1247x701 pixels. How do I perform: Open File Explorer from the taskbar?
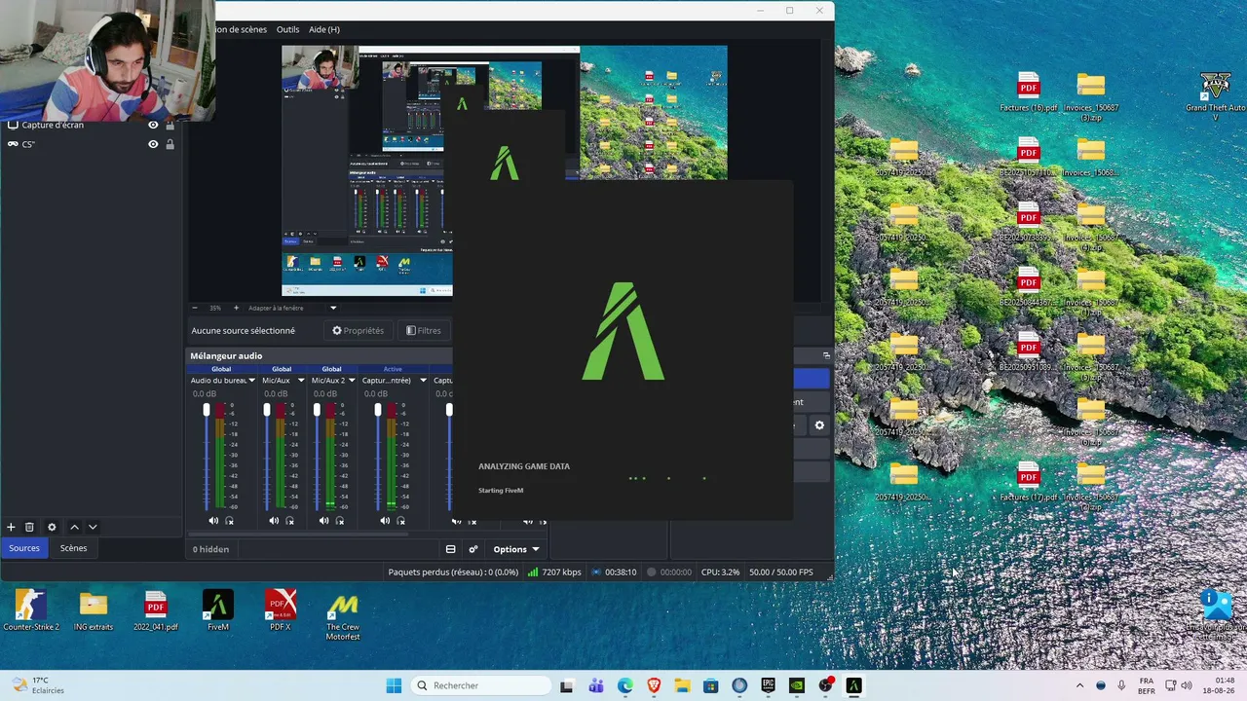click(x=682, y=685)
